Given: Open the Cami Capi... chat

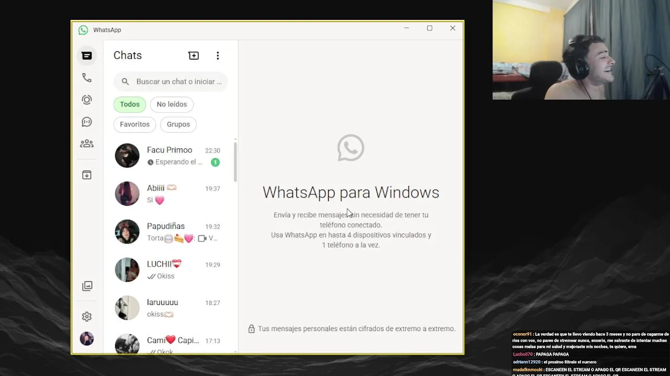Looking at the screenshot, I should coord(170,343).
